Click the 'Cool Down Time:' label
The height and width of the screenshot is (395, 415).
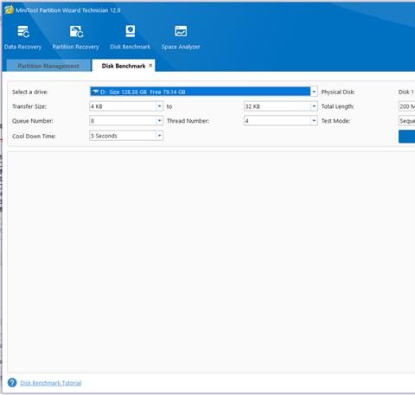click(x=34, y=136)
